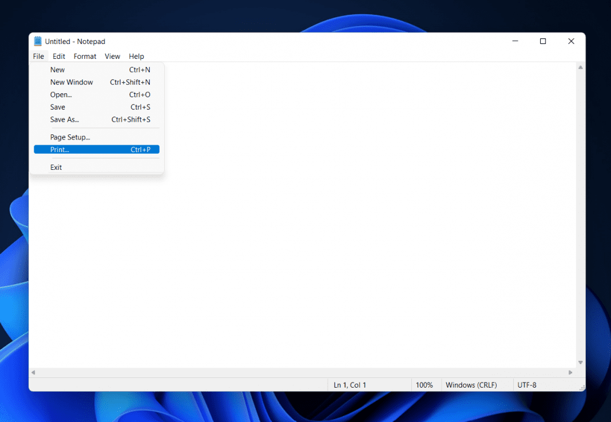Click the 100% zoom indicator in status bar
This screenshot has height=422, width=611.
426,385
